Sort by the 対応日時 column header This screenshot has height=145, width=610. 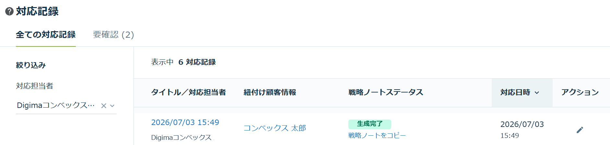[515, 92]
